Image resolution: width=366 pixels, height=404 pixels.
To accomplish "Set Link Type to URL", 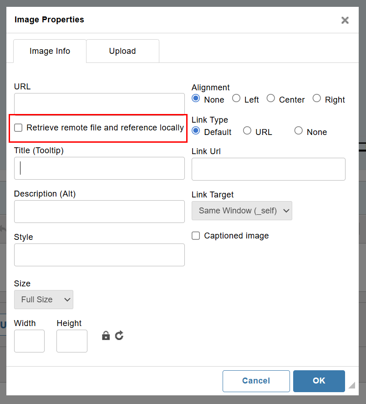I will click(247, 130).
